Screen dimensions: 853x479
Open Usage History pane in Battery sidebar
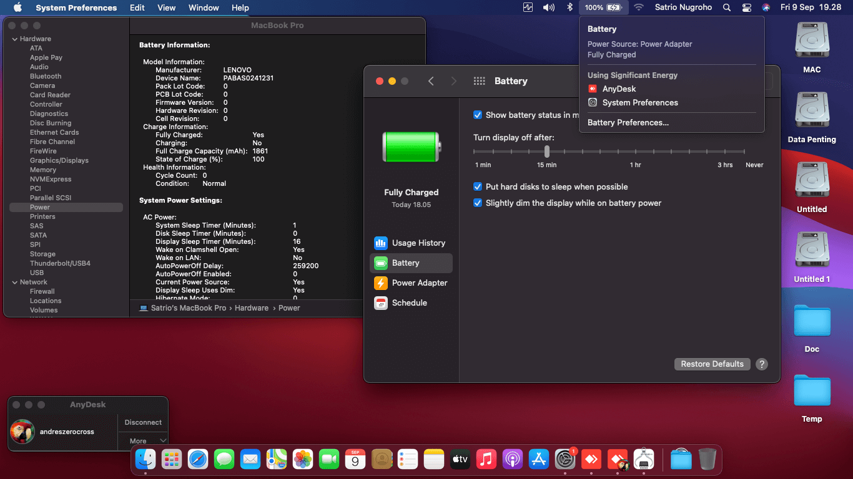pyautogui.click(x=411, y=243)
